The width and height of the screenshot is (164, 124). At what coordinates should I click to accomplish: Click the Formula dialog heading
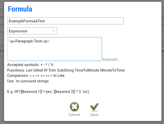coord(20,9)
